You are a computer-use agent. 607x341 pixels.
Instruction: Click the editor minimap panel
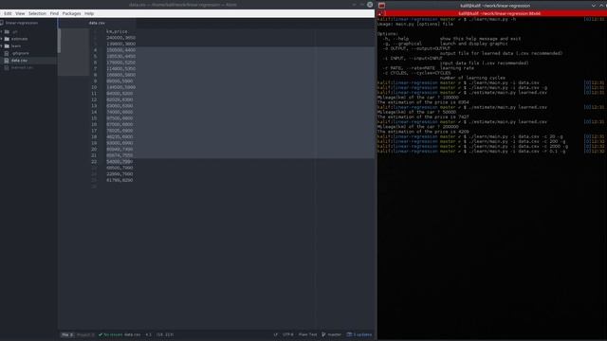73,52
